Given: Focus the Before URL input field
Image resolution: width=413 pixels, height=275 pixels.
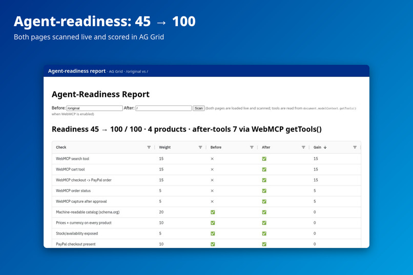Looking at the screenshot, I should 95,108.
